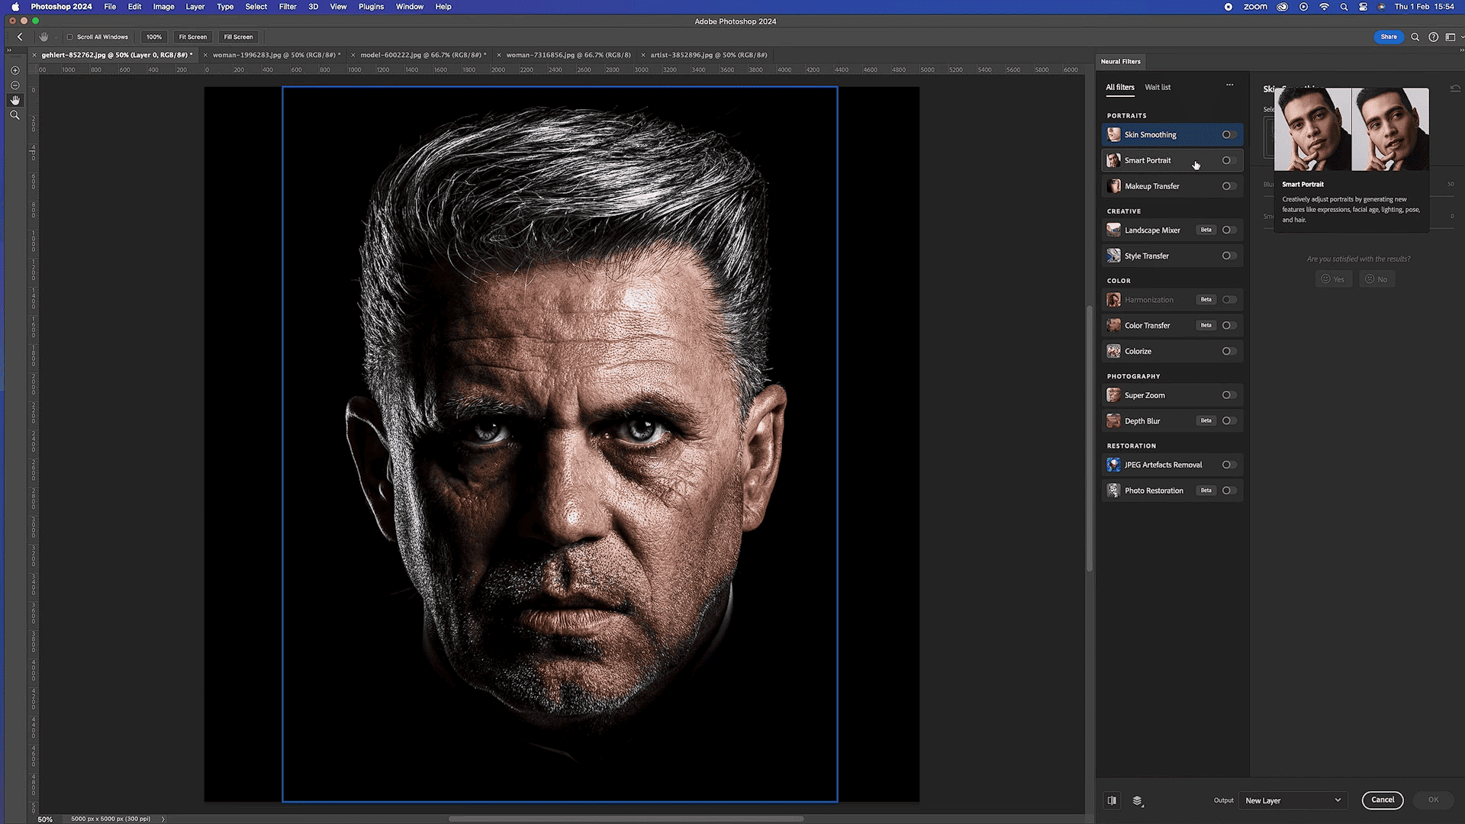Image resolution: width=1465 pixels, height=824 pixels.
Task: Click the filter list vertical scrollbar
Action: pyautogui.click(x=1090, y=439)
